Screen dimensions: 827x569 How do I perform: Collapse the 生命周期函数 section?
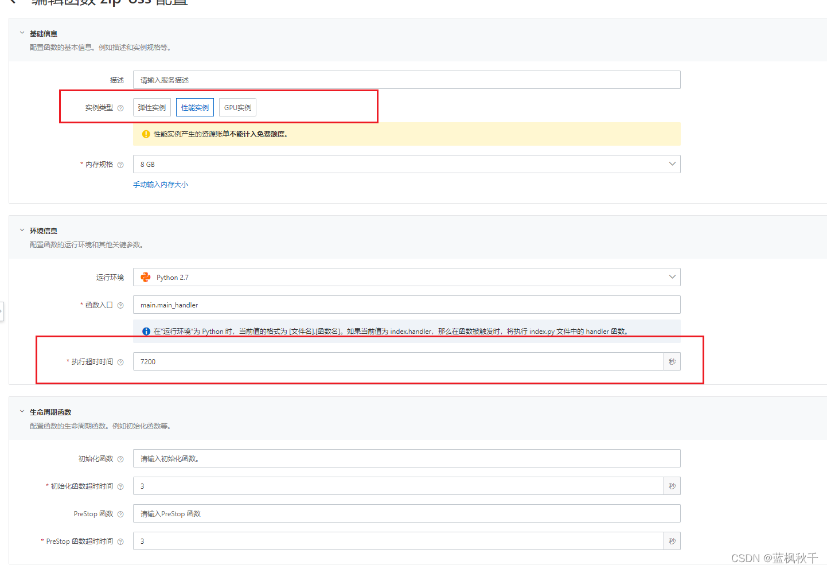coord(22,412)
